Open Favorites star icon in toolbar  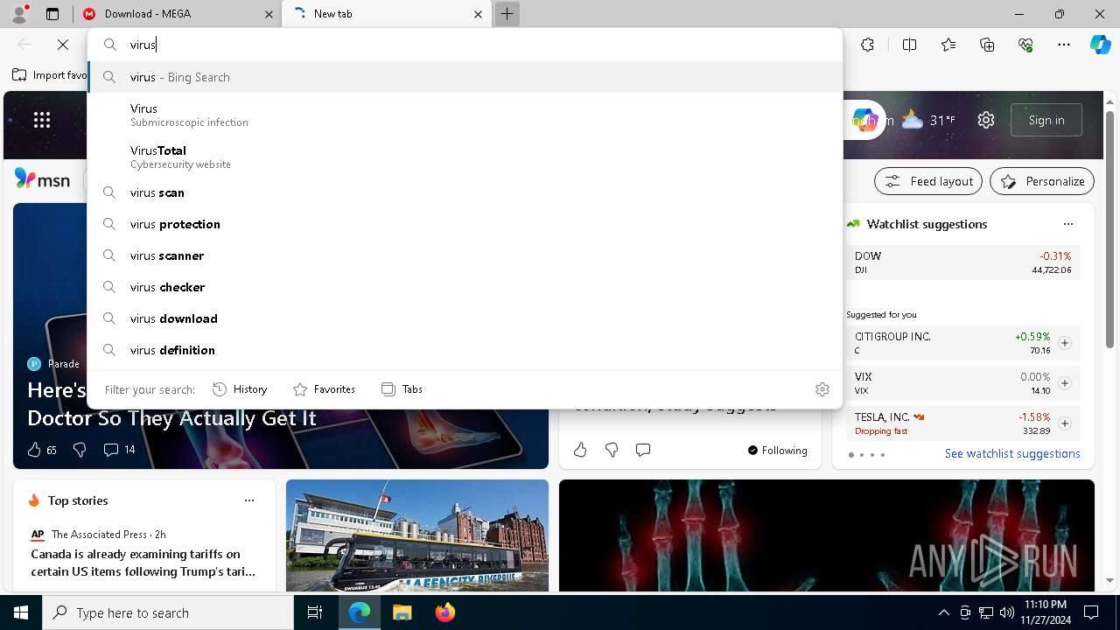pyautogui.click(x=948, y=45)
